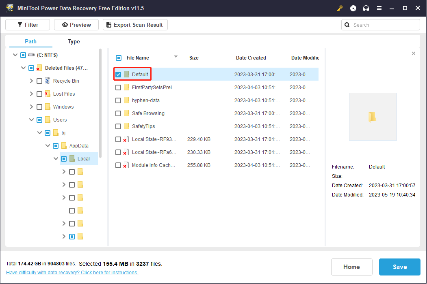Collapse the C: NTFS drive node

tap(15, 55)
